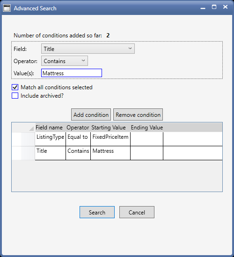Click the Remove condition button
This screenshot has height=257, width=234.
(138, 114)
